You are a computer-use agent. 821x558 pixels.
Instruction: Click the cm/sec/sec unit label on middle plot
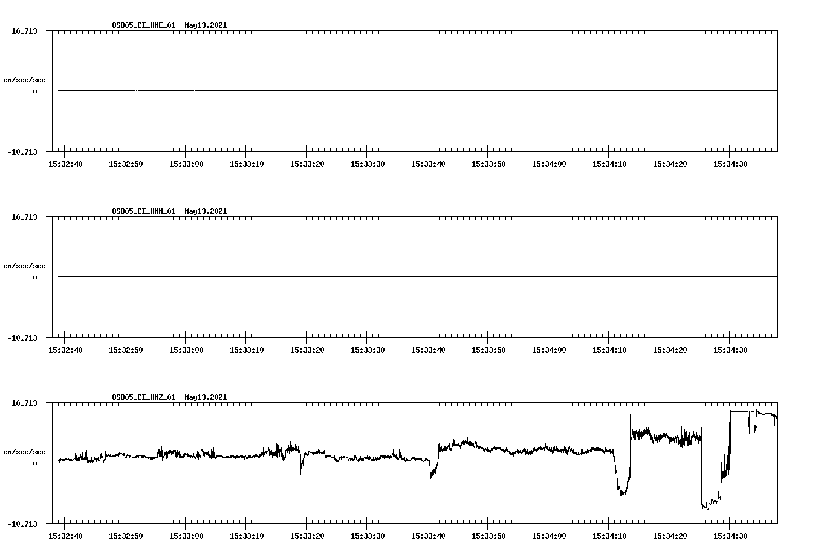24,265
